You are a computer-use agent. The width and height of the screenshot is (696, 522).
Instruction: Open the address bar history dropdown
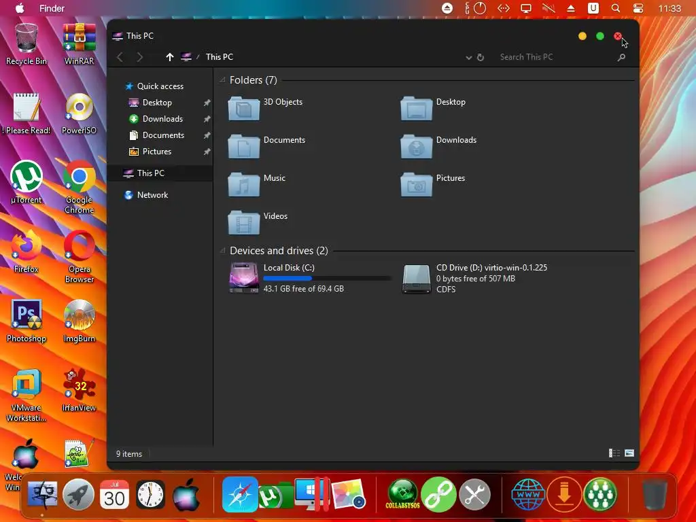point(468,57)
